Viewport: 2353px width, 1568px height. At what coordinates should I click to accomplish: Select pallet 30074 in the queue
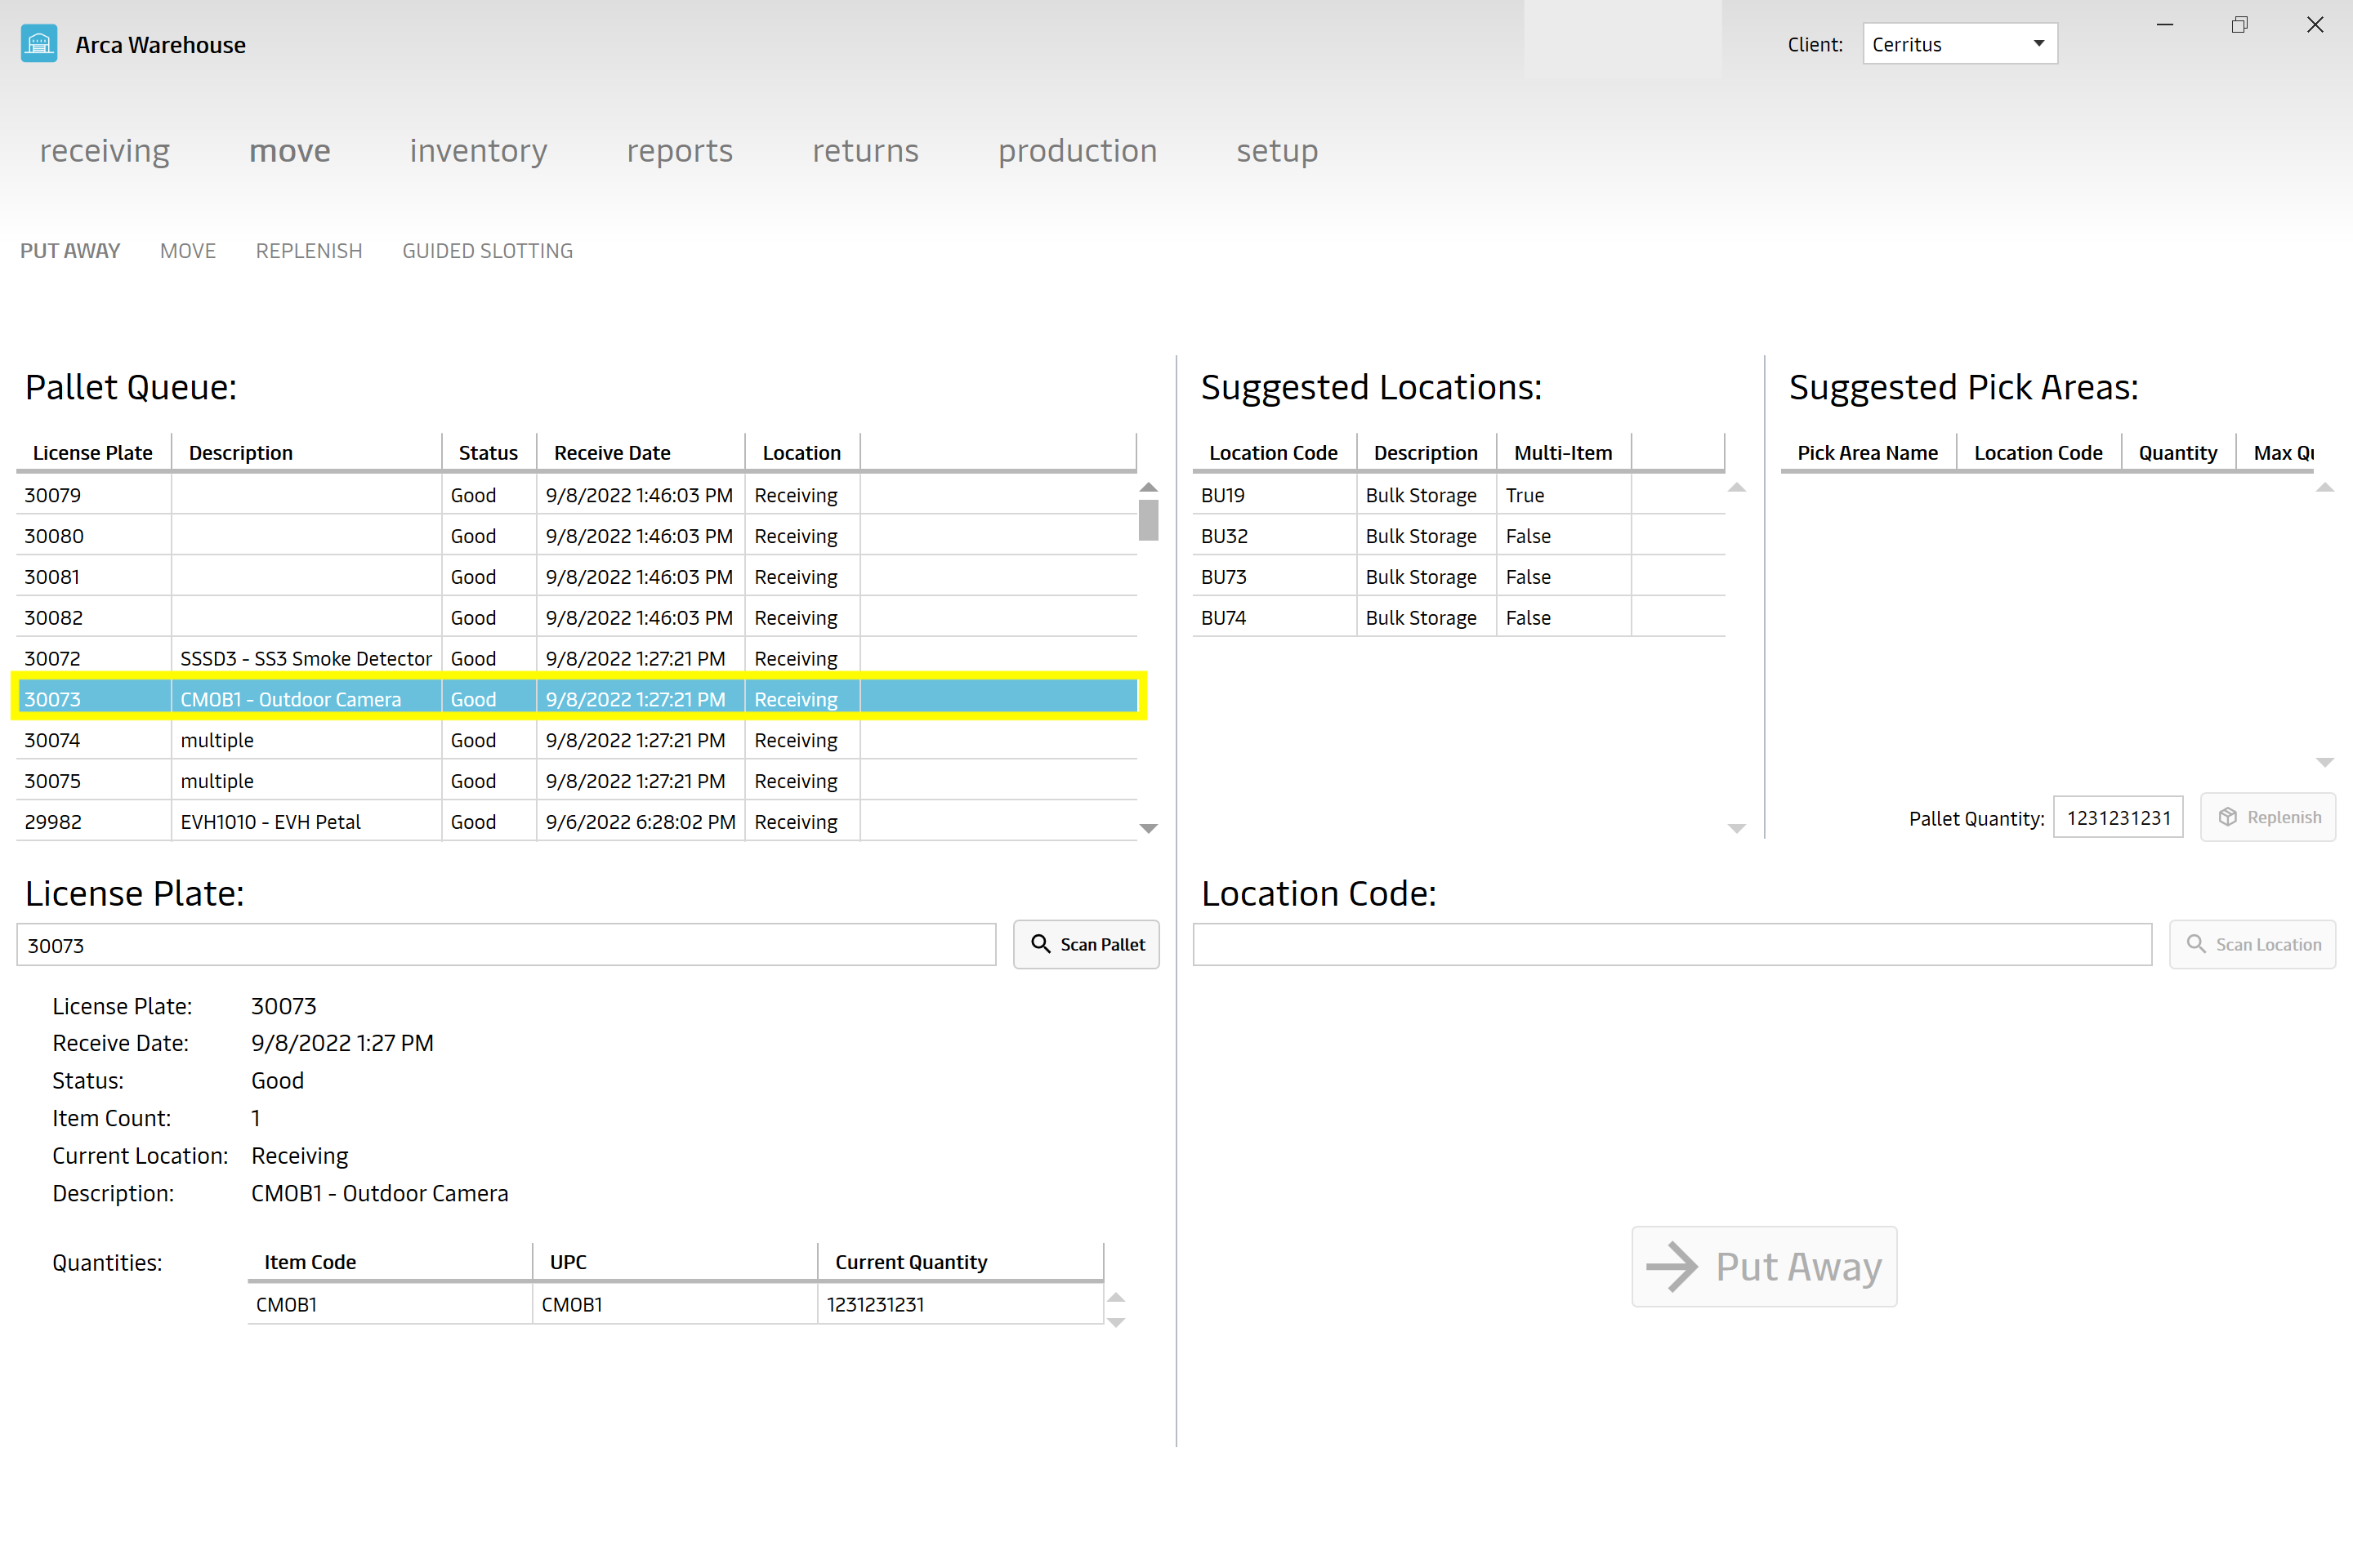(576, 740)
